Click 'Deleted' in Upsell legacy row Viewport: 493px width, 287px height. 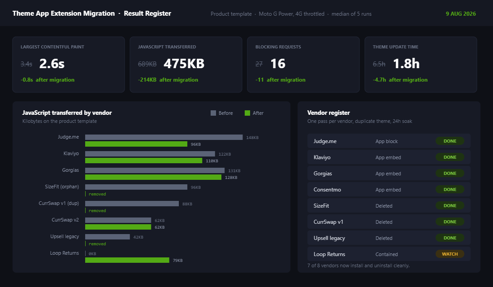point(384,238)
